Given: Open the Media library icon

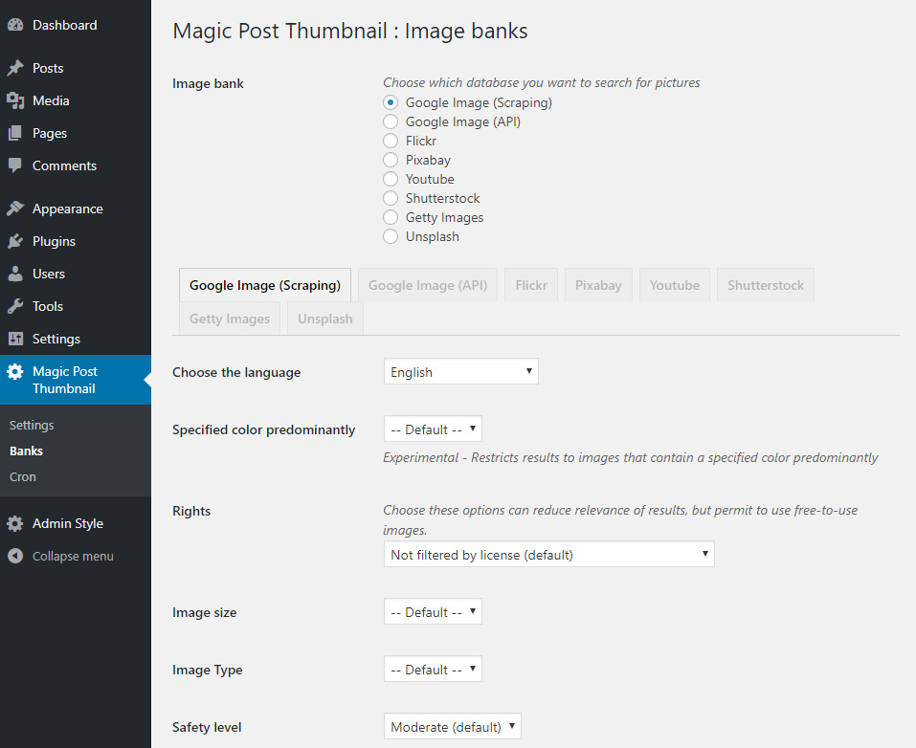Looking at the screenshot, I should (15, 100).
